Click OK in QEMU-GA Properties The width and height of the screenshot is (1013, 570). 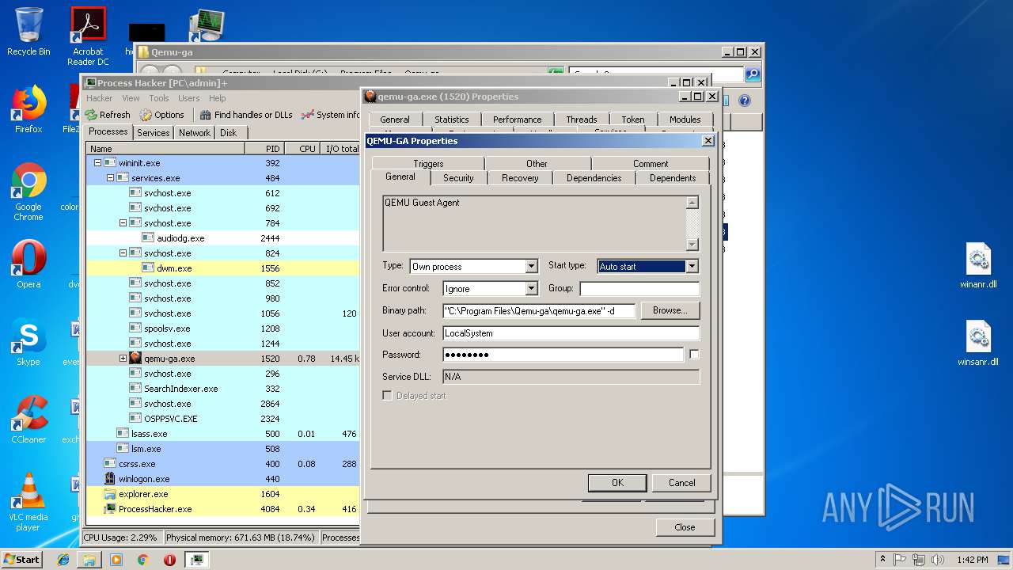click(617, 482)
